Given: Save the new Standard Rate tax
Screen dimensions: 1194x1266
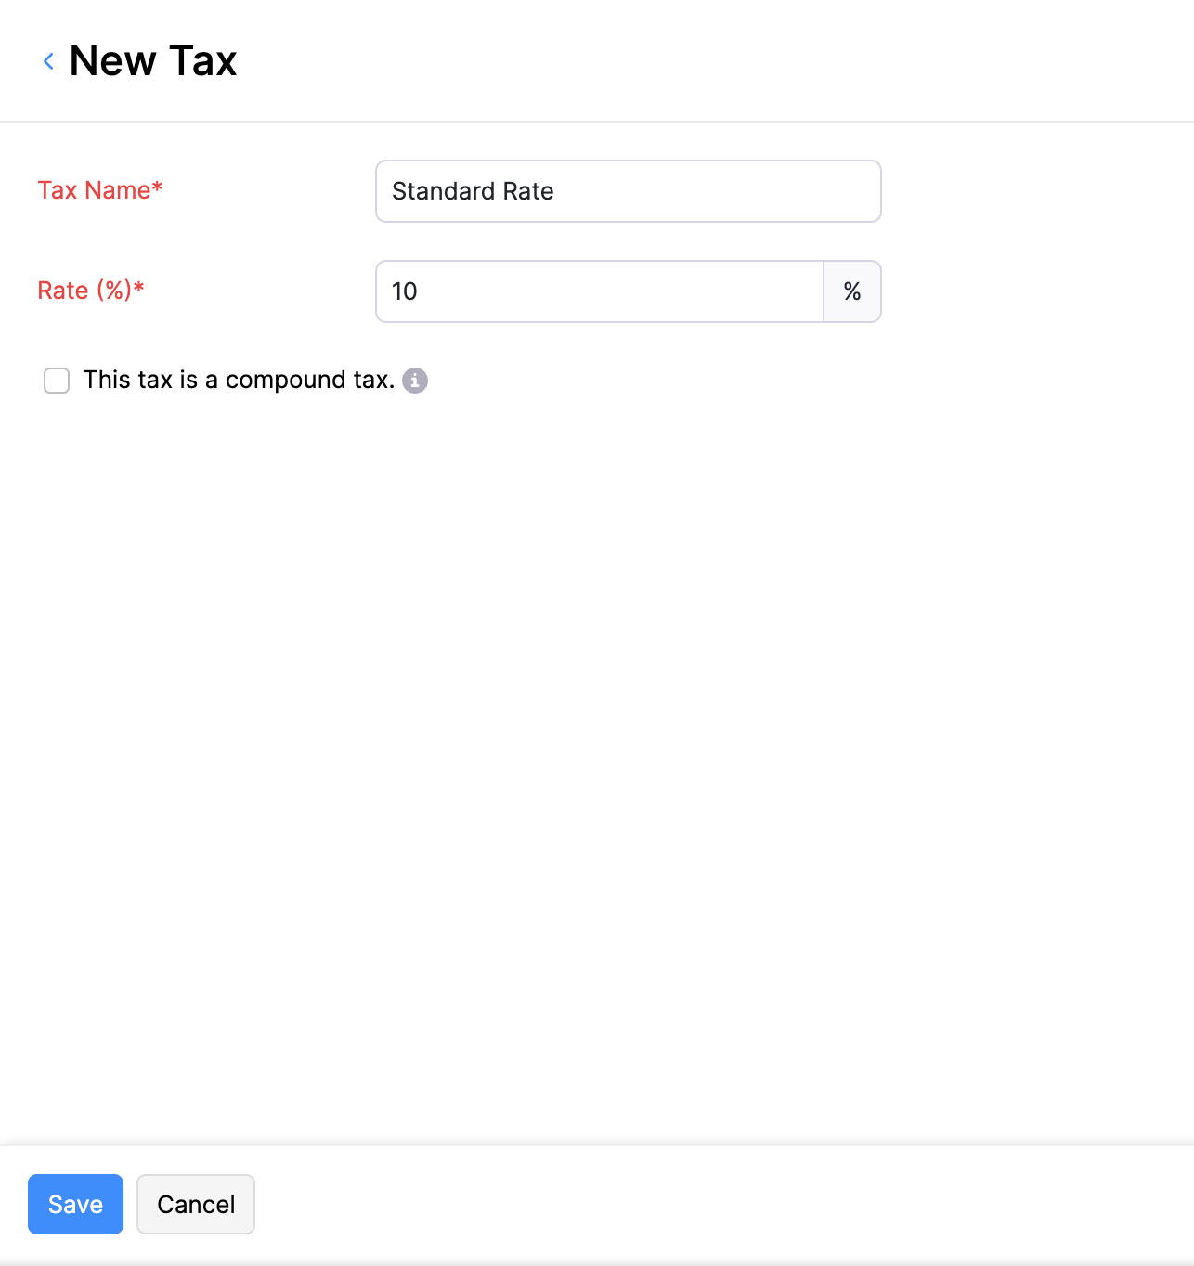Looking at the screenshot, I should point(75,1204).
